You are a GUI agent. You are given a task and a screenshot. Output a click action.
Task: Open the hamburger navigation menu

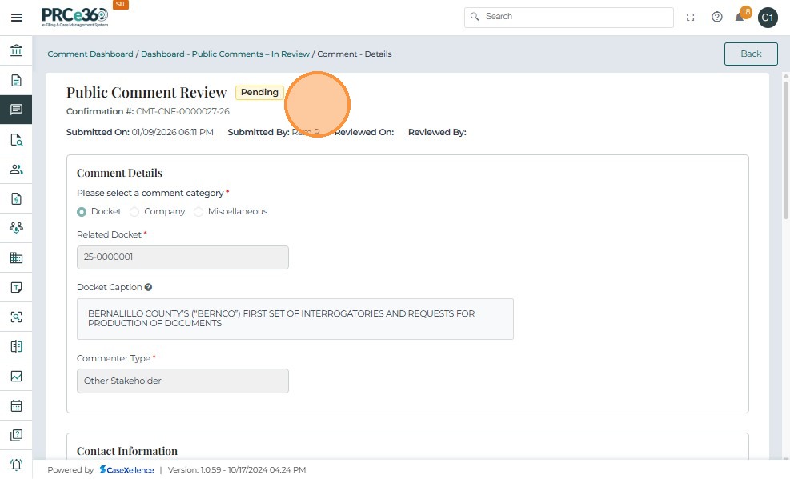pos(17,18)
